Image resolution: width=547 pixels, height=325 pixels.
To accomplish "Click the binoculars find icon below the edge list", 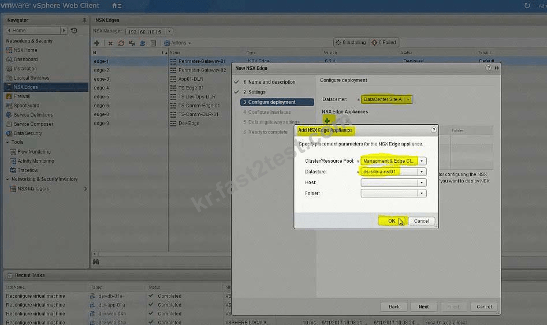I will [96, 262].
